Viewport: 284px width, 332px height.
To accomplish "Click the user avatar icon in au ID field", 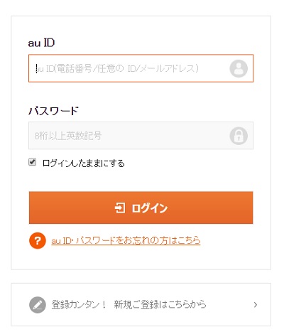I will coord(239,68).
